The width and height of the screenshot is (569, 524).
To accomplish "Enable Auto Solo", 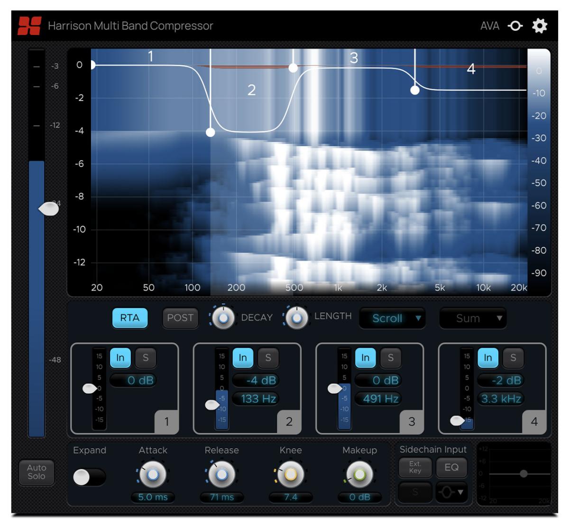I will [37, 472].
